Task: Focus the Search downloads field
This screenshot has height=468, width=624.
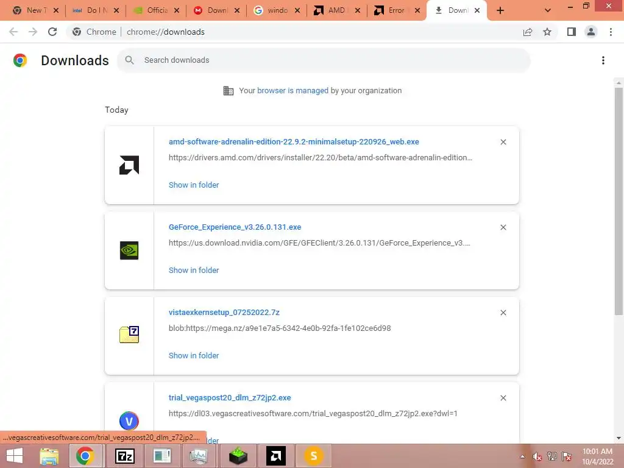Action: 324,60
